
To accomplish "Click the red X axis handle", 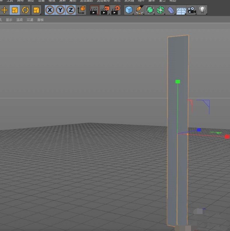I will tap(227, 137).
